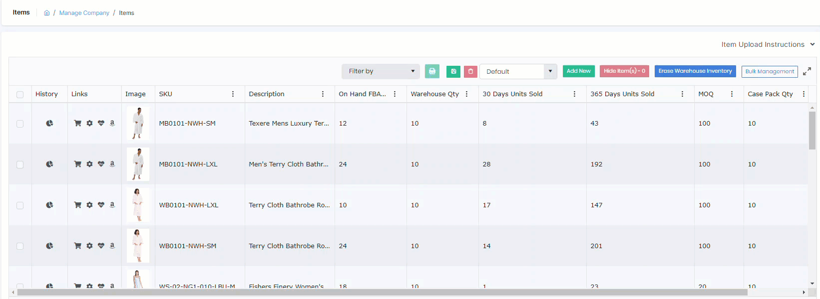The width and height of the screenshot is (820, 299).
Task: Click the scroll right arrow
Action: (804, 293)
